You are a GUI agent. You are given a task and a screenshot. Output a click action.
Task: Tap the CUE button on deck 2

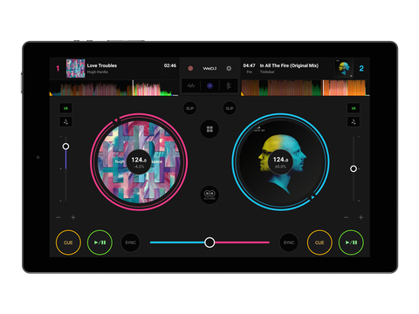pos(319,242)
